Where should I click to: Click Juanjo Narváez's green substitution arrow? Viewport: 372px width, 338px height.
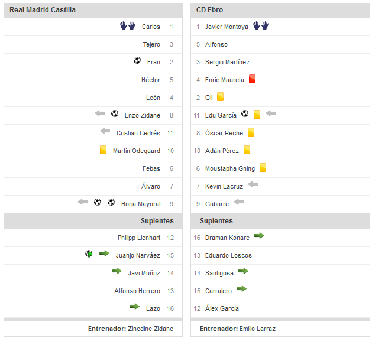point(104,253)
